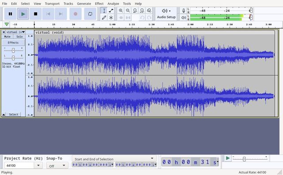This screenshot has height=175, width=283.
Task: Pause playback with the Pause button
Action: tap(10, 14)
